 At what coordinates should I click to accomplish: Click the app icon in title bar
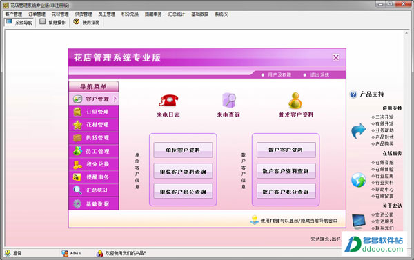6,5
